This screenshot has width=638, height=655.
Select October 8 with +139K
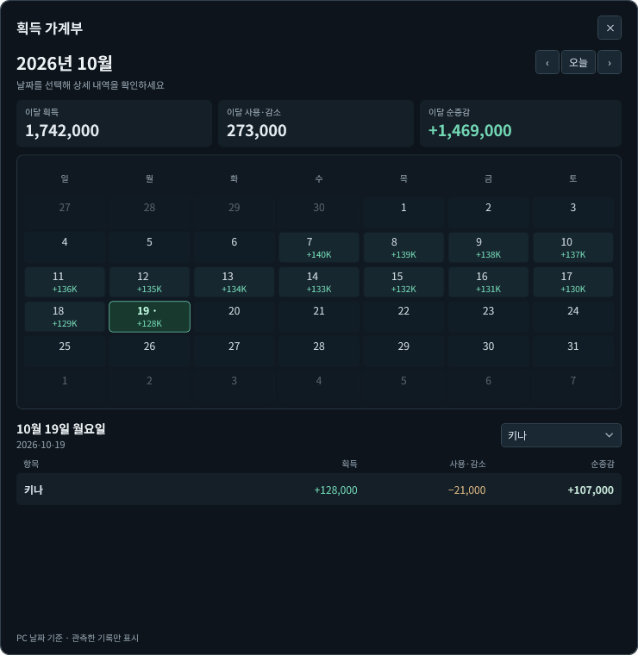403,247
